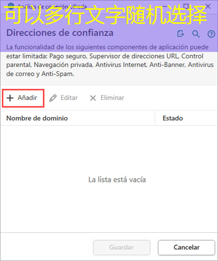Click the Eliminar button
The height and width of the screenshot is (261, 218).
click(x=107, y=98)
